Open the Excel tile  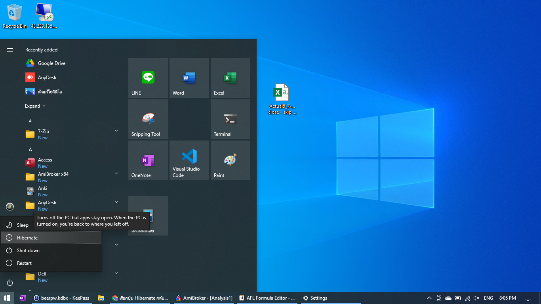coord(230,78)
